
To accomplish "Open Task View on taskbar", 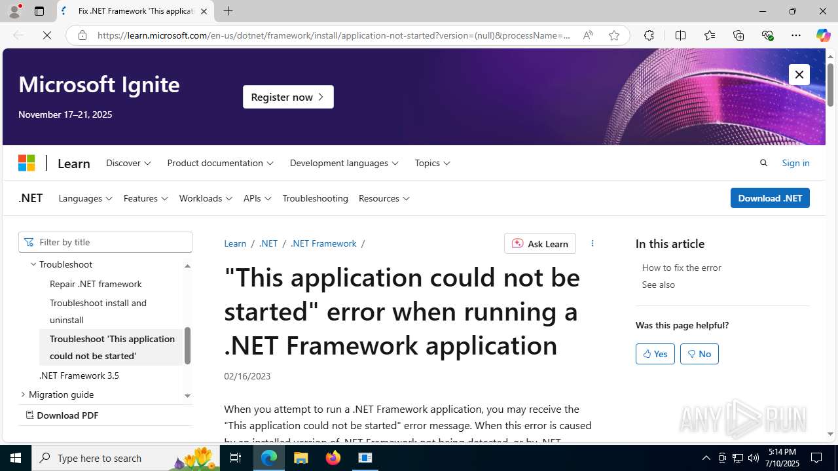I will (x=236, y=458).
